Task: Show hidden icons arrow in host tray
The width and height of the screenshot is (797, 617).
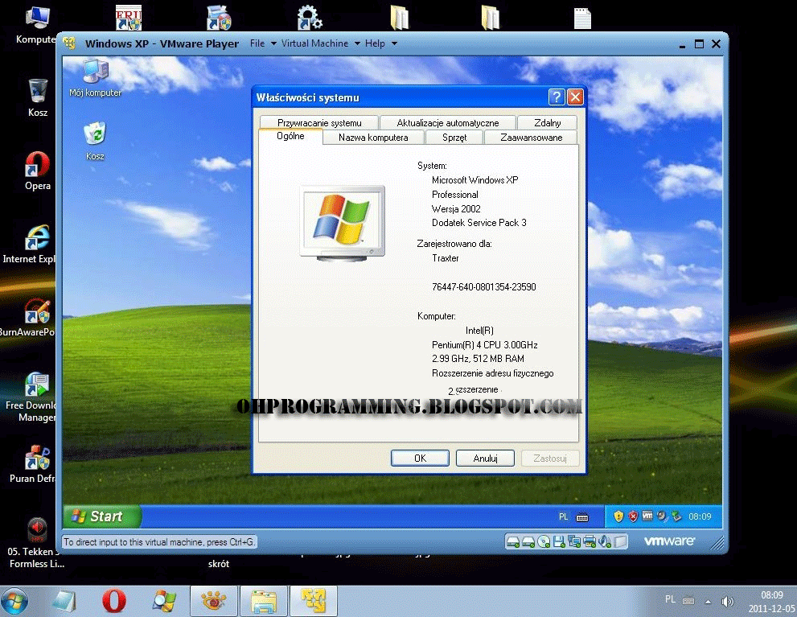Action: [708, 602]
